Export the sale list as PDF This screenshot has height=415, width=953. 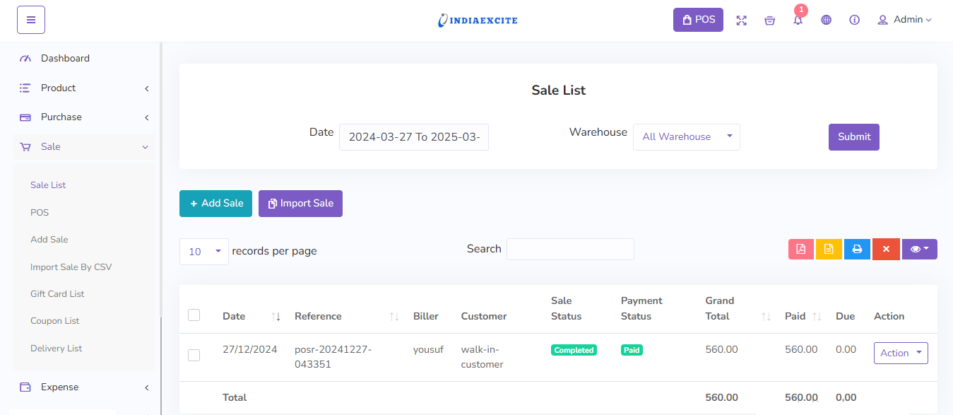(801, 249)
